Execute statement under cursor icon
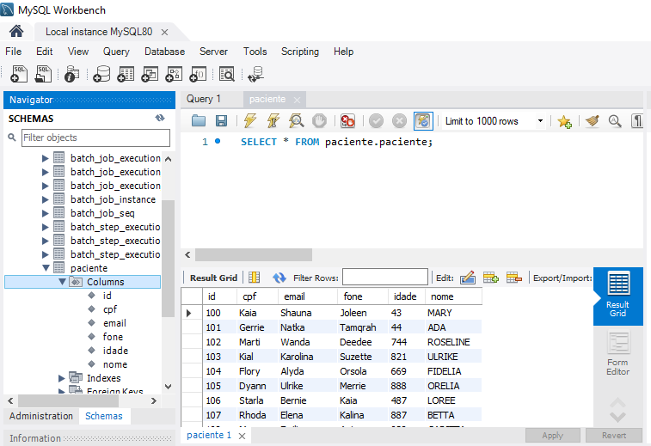Image resolution: width=651 pixels, height=446 pixels. click(273, 120)
